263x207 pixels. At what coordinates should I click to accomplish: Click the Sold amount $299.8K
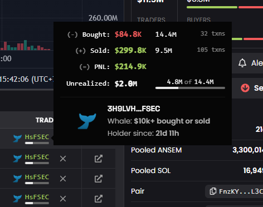(x=130, y=51)
